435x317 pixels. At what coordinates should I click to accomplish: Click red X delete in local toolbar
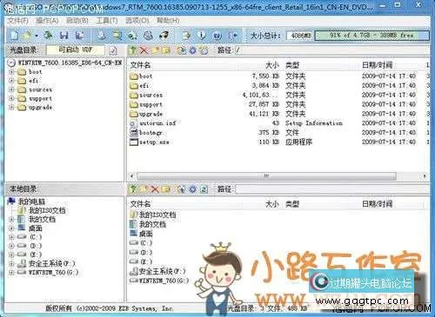coord(155,189)
